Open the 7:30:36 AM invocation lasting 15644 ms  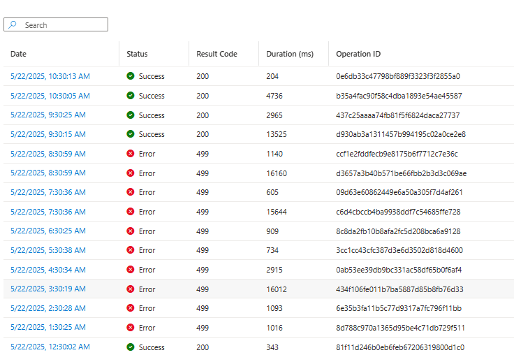48,212
